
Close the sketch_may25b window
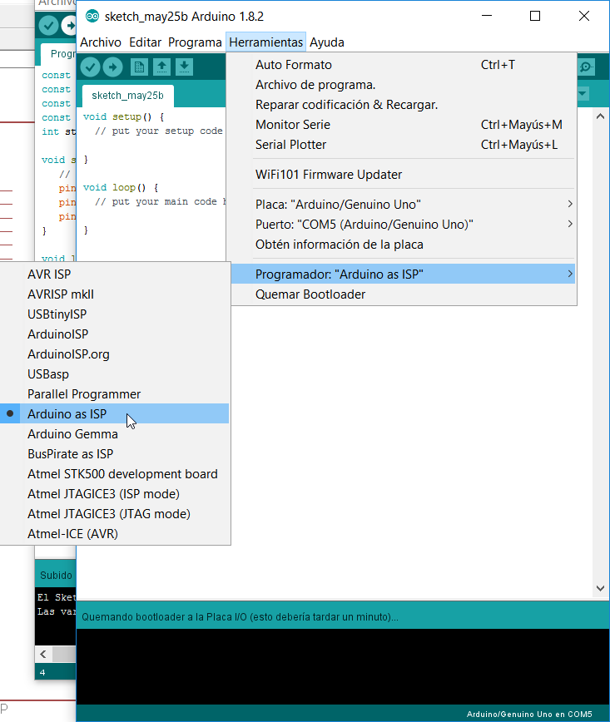click(583, 16)
